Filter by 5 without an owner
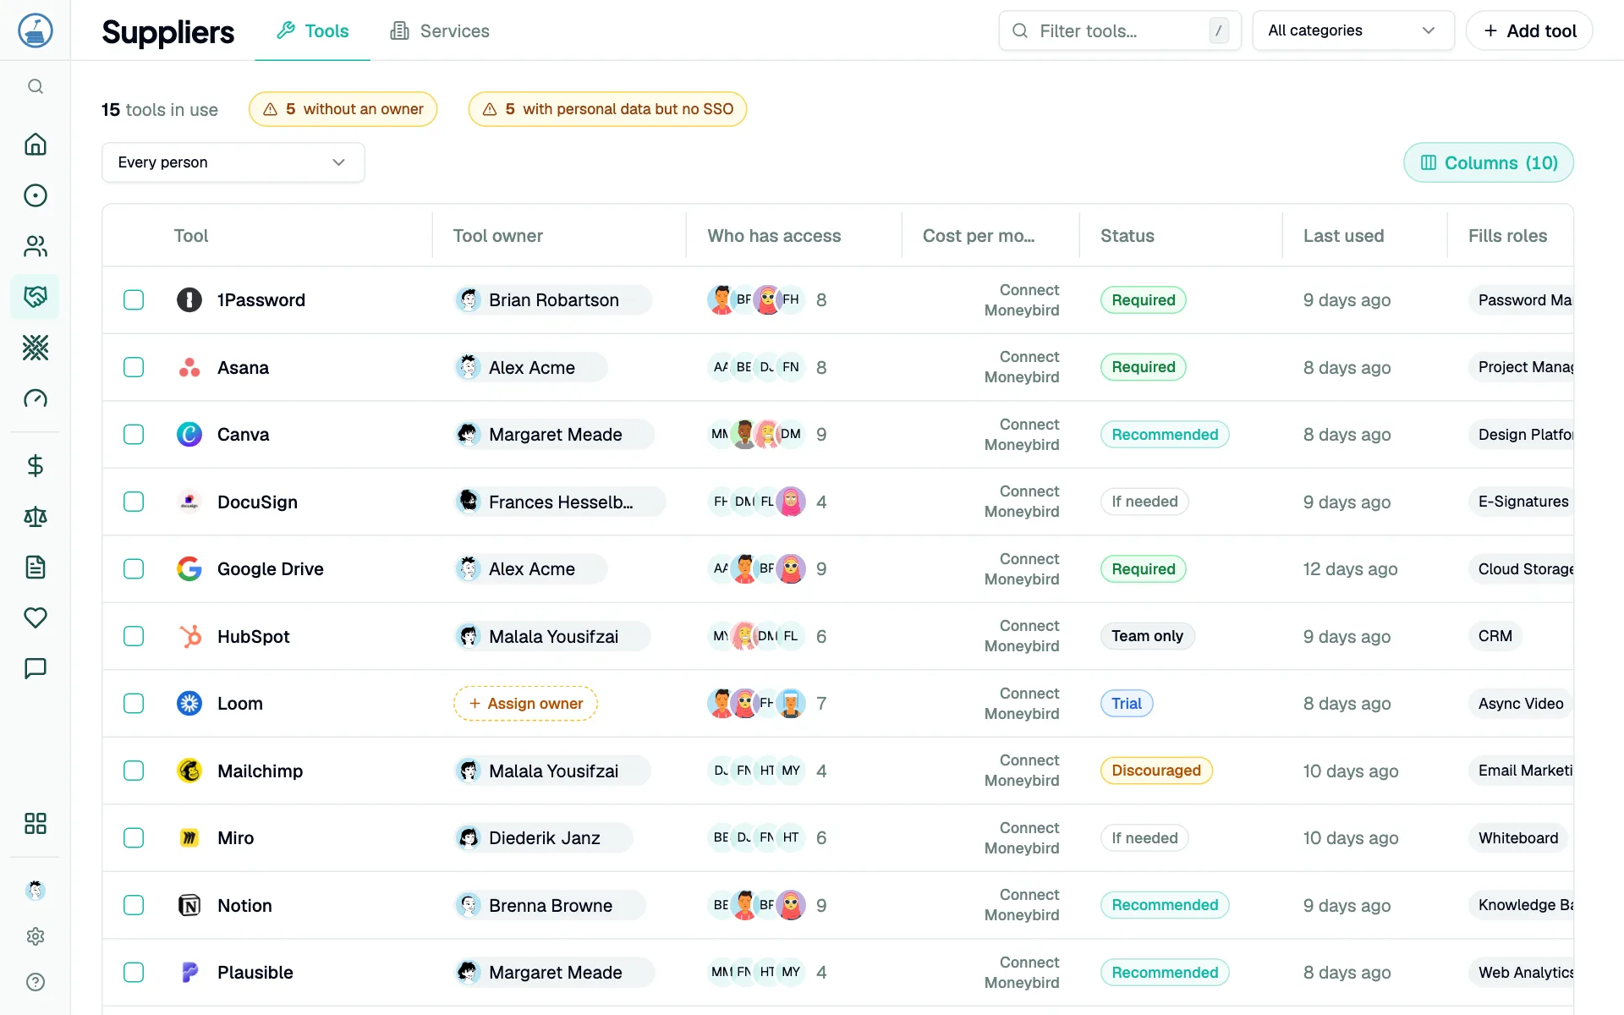This screenshot has width=1624, height=1015. click(343, 109)
